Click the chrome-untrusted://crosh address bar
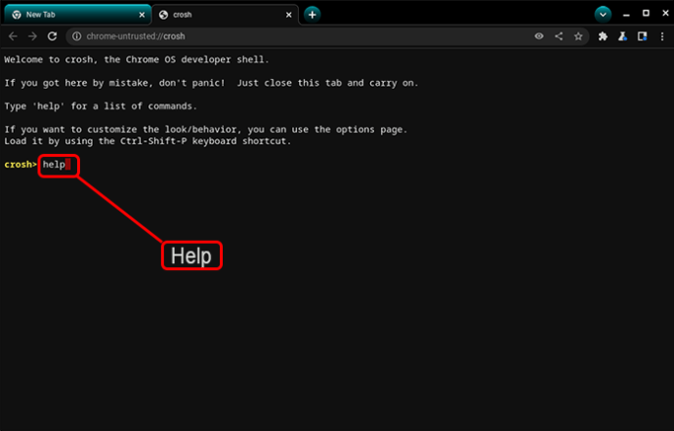This screenshot has height=431, width=674. pos(293,36)
